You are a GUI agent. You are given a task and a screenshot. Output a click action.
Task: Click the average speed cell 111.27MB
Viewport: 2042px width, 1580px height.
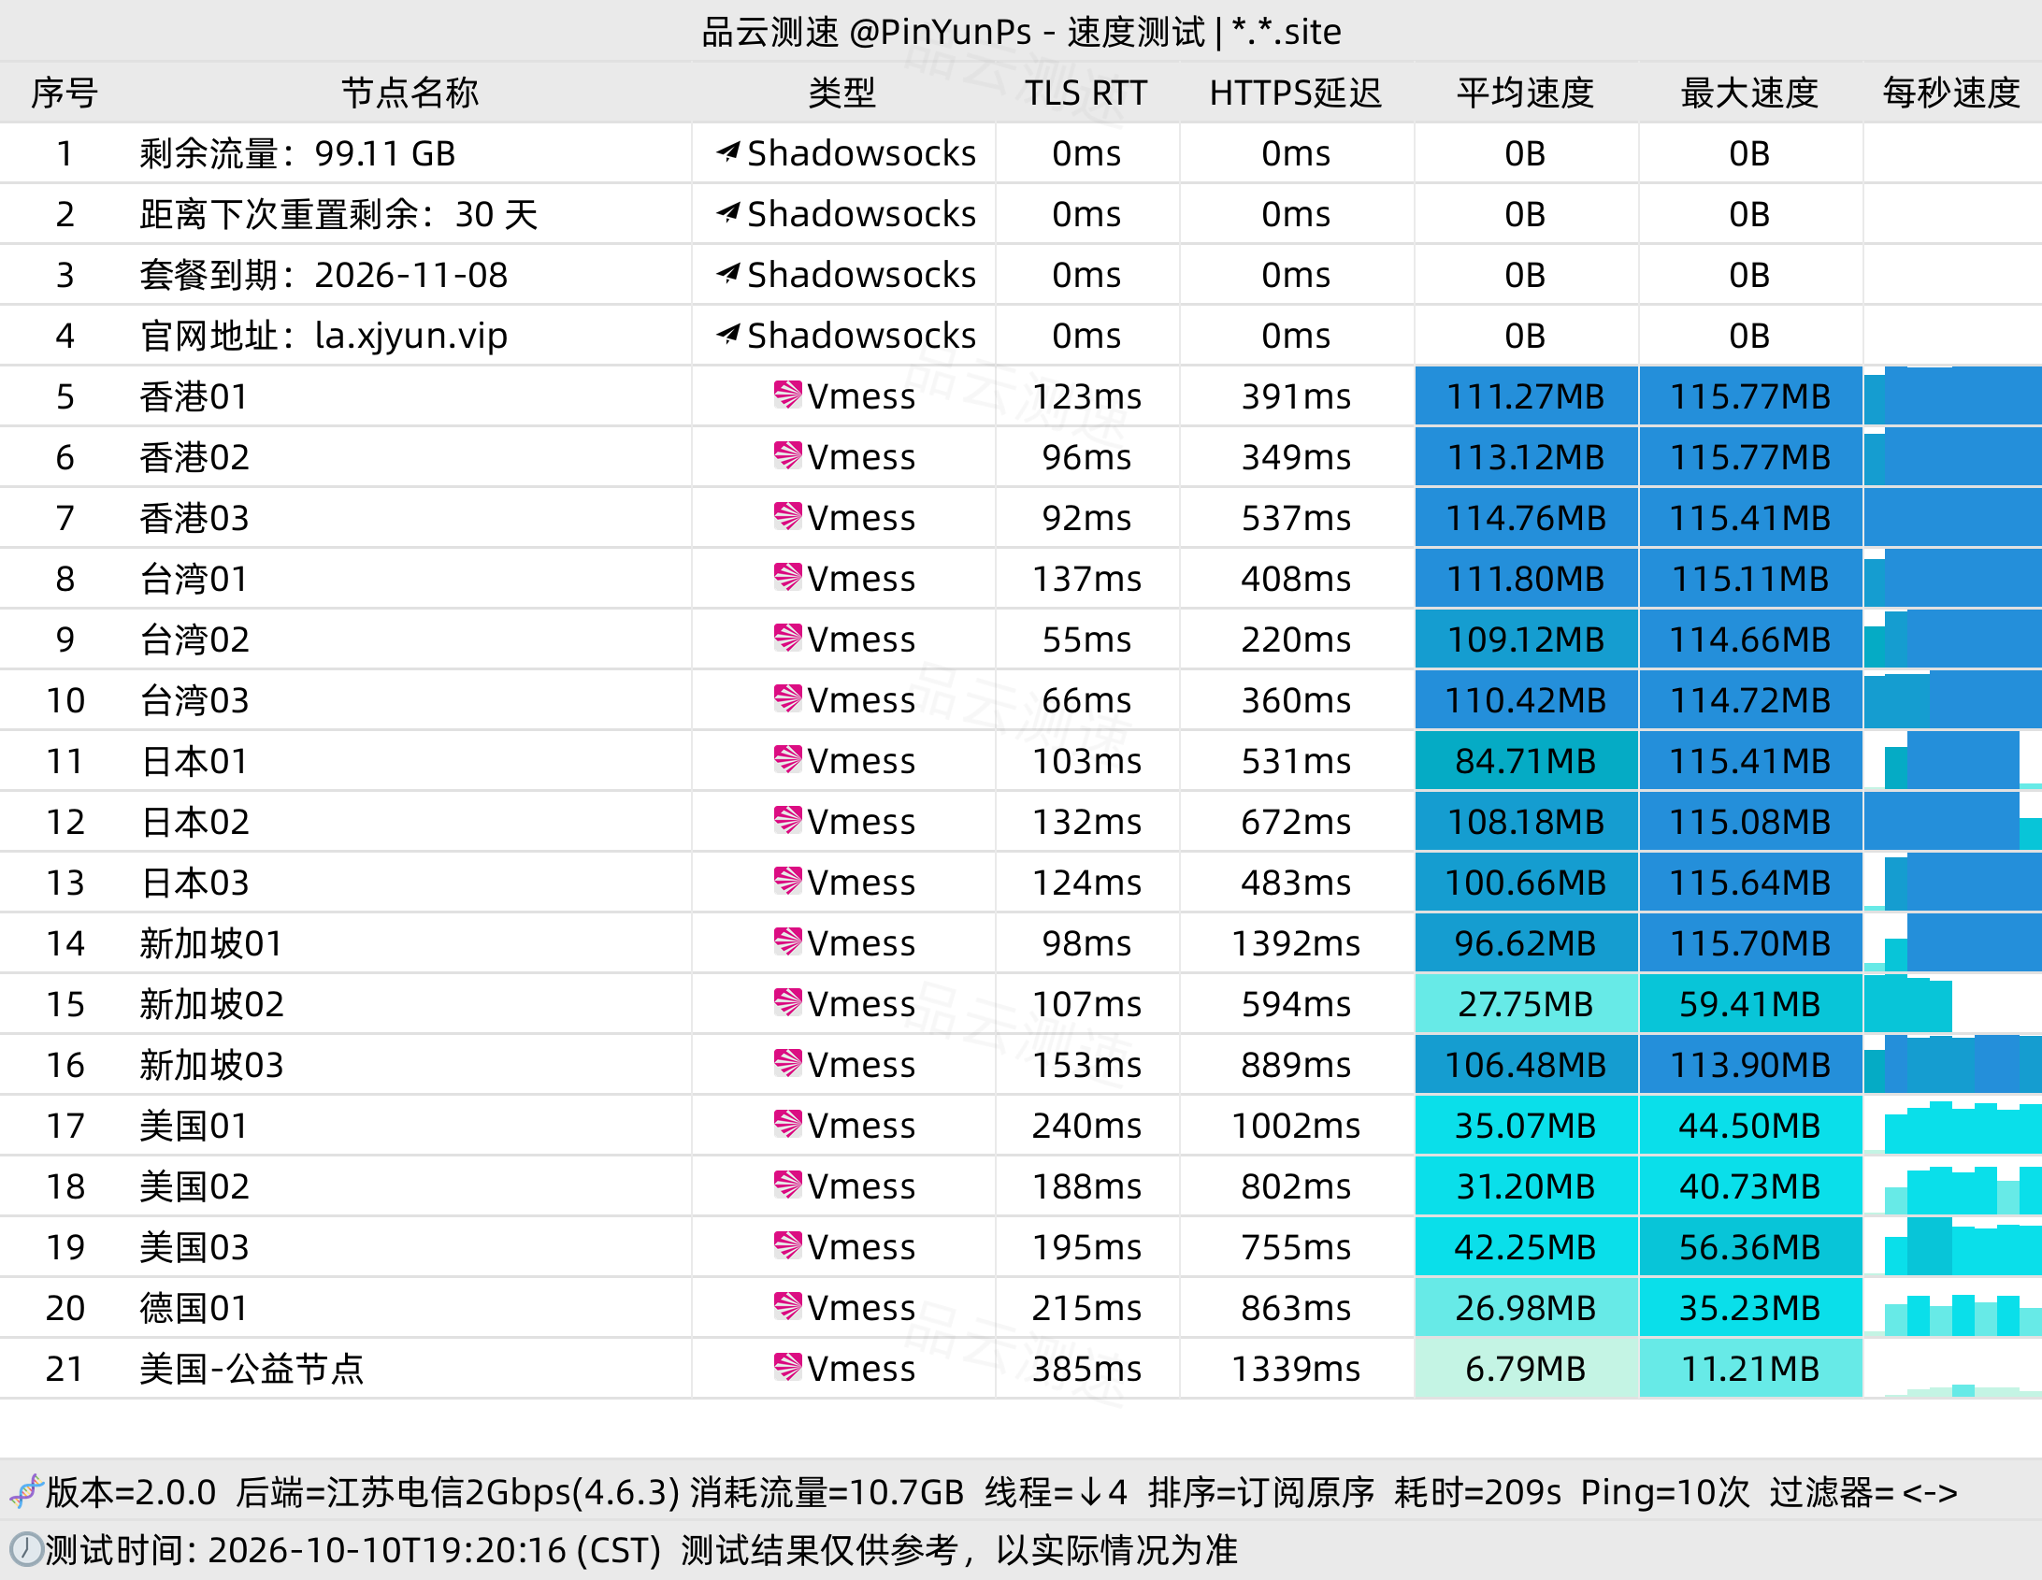1527,396
